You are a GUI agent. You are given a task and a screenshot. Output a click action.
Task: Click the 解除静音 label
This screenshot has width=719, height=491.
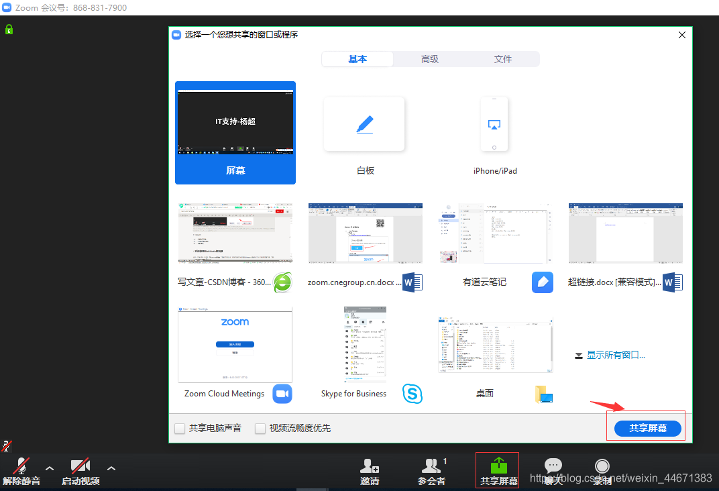click(x=21, y=481)
